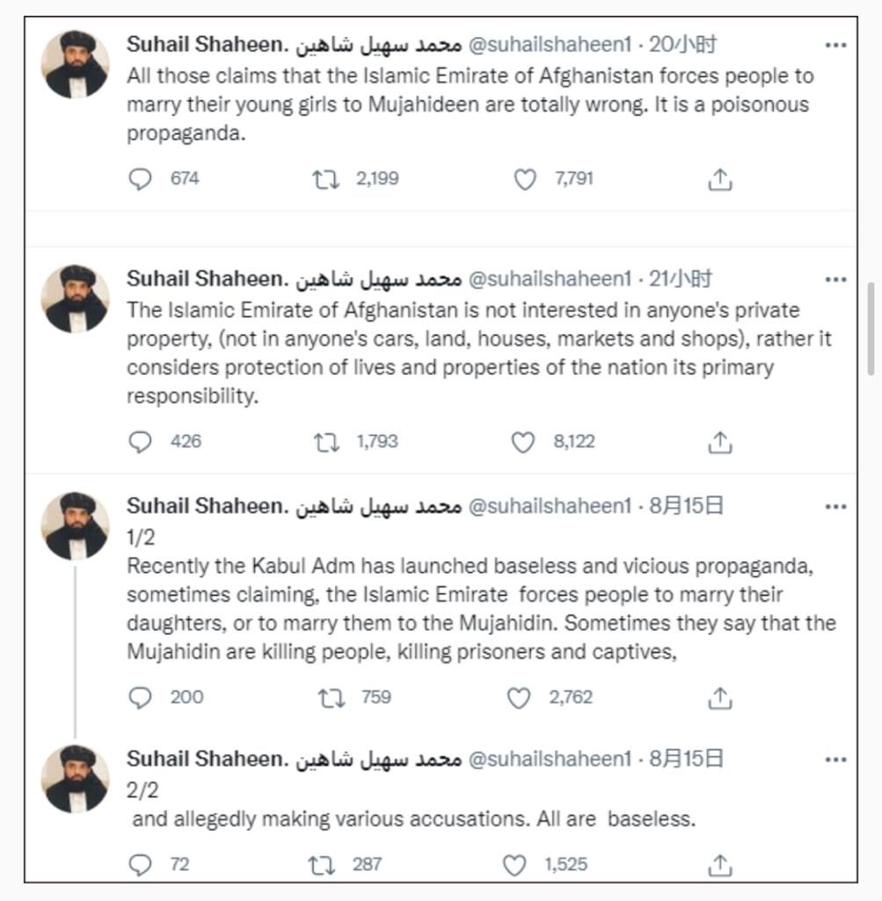This screenshot has height=901, width=882.
Task: Open @suhailshaheen1 handle on first tweet
Action: (x=550, y=44)
